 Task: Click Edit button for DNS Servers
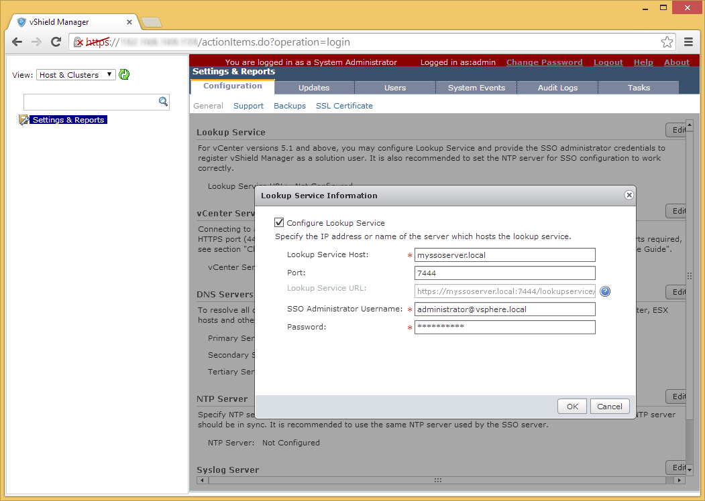click(675, 292)
